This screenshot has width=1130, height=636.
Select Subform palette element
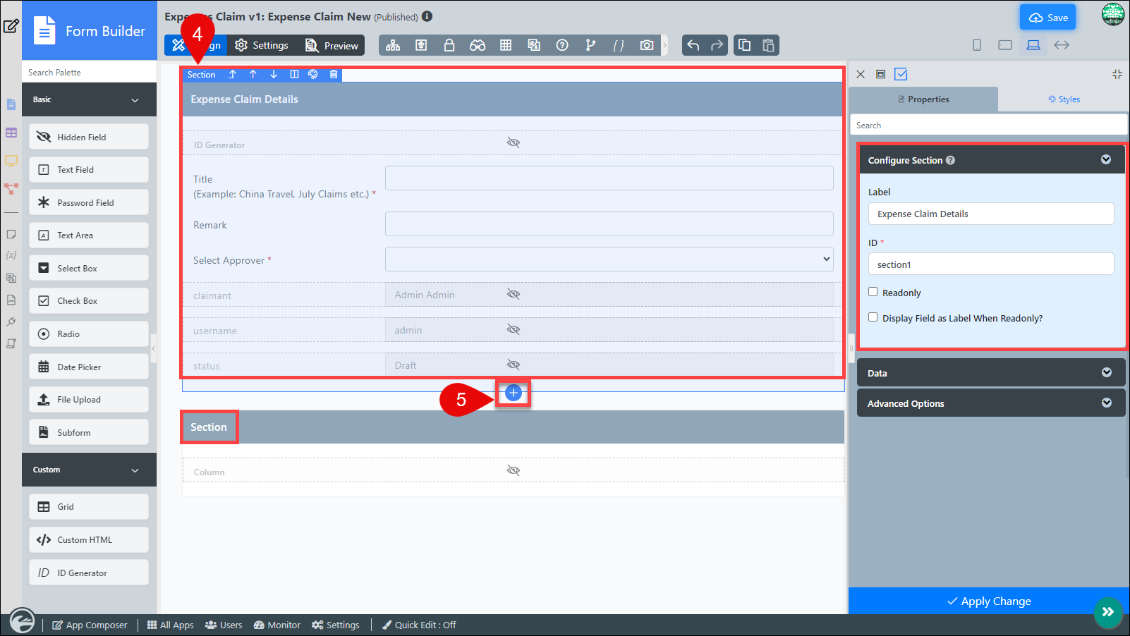point(89,432)
